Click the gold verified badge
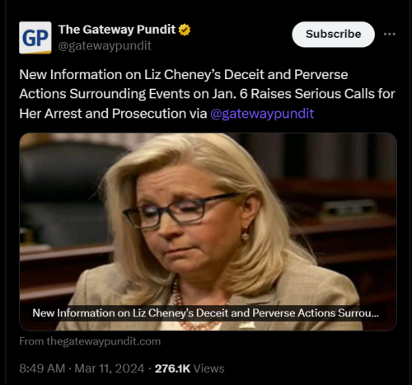 tap(185, 30)
